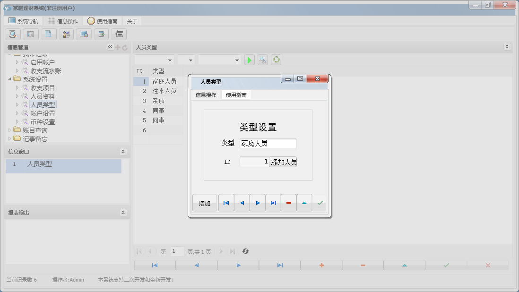519x292 pixels.
Task: Collapse the 信息管理 panel with the double-chevron
Action: pos(110,47)
